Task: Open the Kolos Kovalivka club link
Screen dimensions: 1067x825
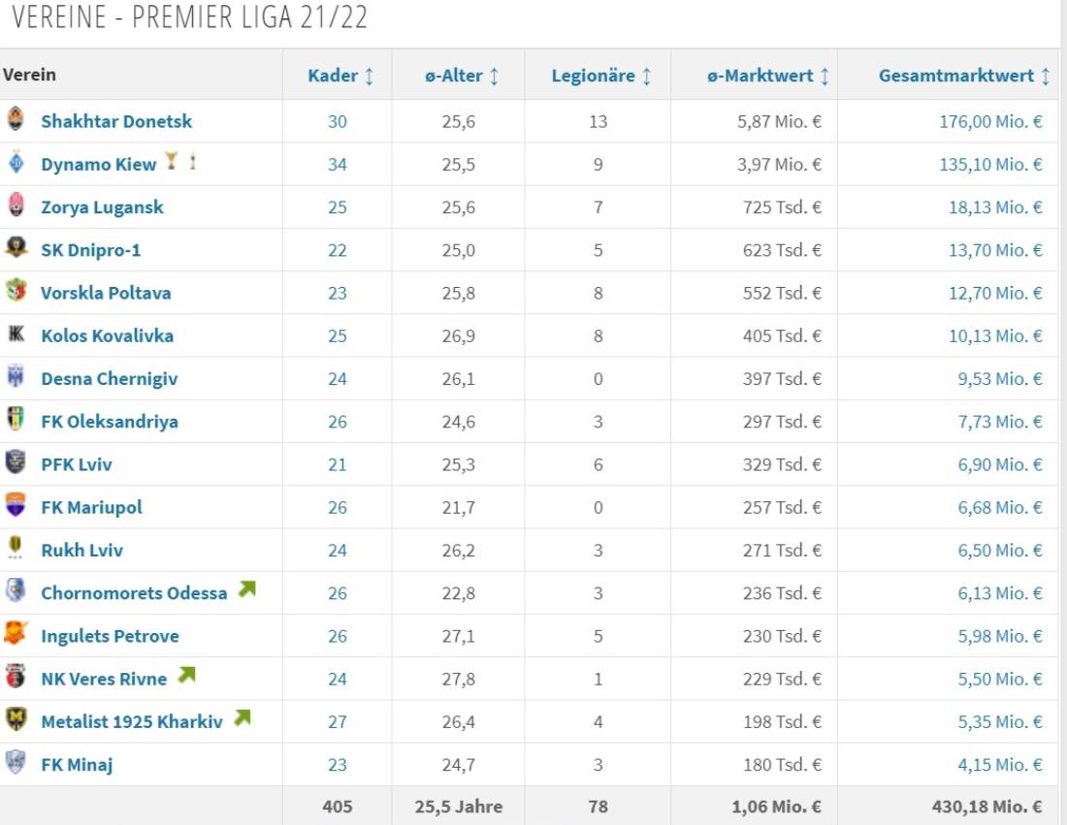Action: (107, 335)
